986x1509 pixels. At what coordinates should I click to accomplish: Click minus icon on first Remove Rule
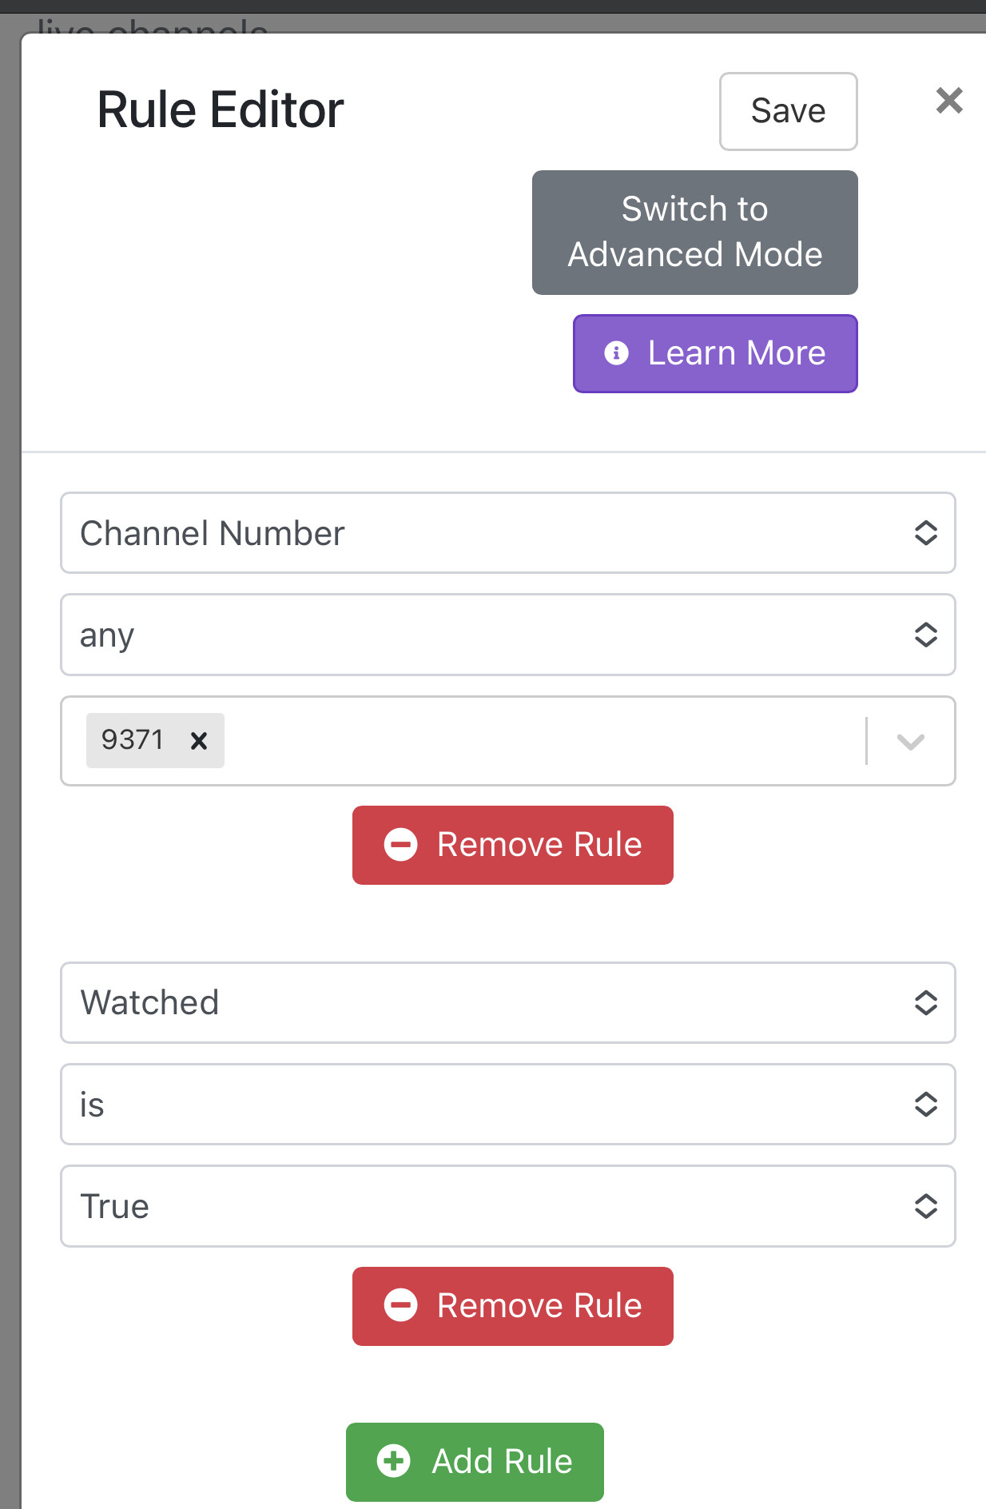click(x=401, y=845)
